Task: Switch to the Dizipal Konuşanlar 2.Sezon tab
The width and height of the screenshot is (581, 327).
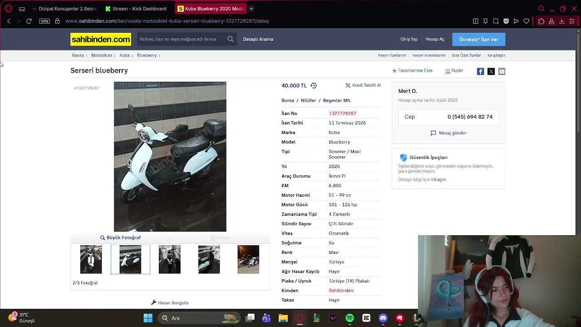Action: [64, 9]
